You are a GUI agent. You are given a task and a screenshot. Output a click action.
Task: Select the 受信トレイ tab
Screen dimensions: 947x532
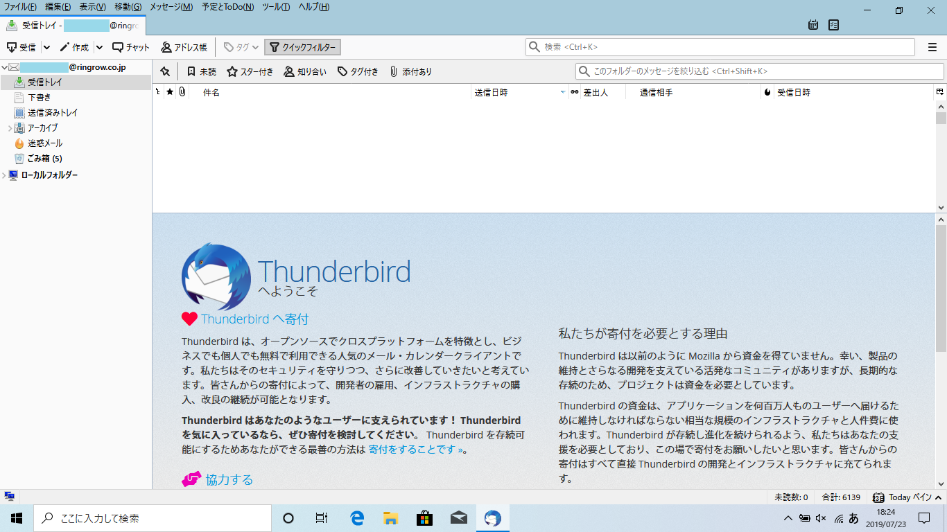[72, 26]
